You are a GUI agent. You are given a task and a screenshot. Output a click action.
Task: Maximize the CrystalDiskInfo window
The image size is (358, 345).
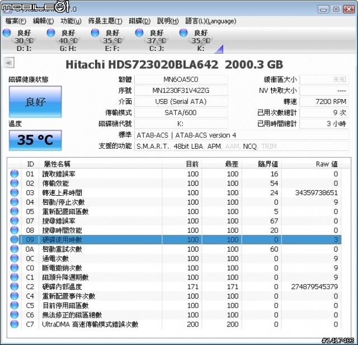tap(336, 9)
